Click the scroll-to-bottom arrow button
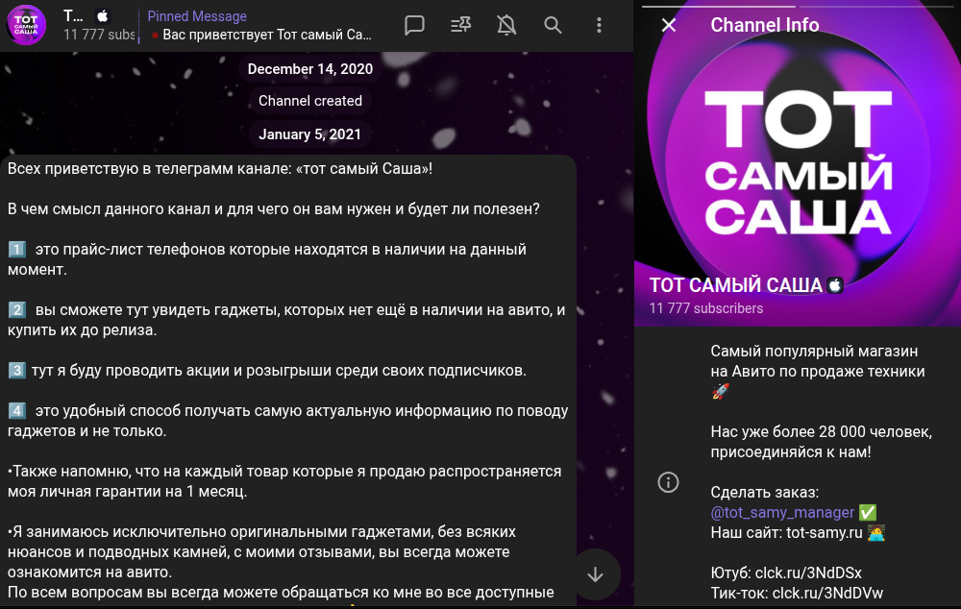The height and width of the screenshot is (609, 961). click(x=595, y=574)
